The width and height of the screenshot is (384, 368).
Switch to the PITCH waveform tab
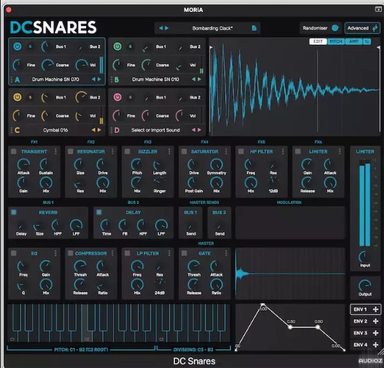click(x=336, y=41)
